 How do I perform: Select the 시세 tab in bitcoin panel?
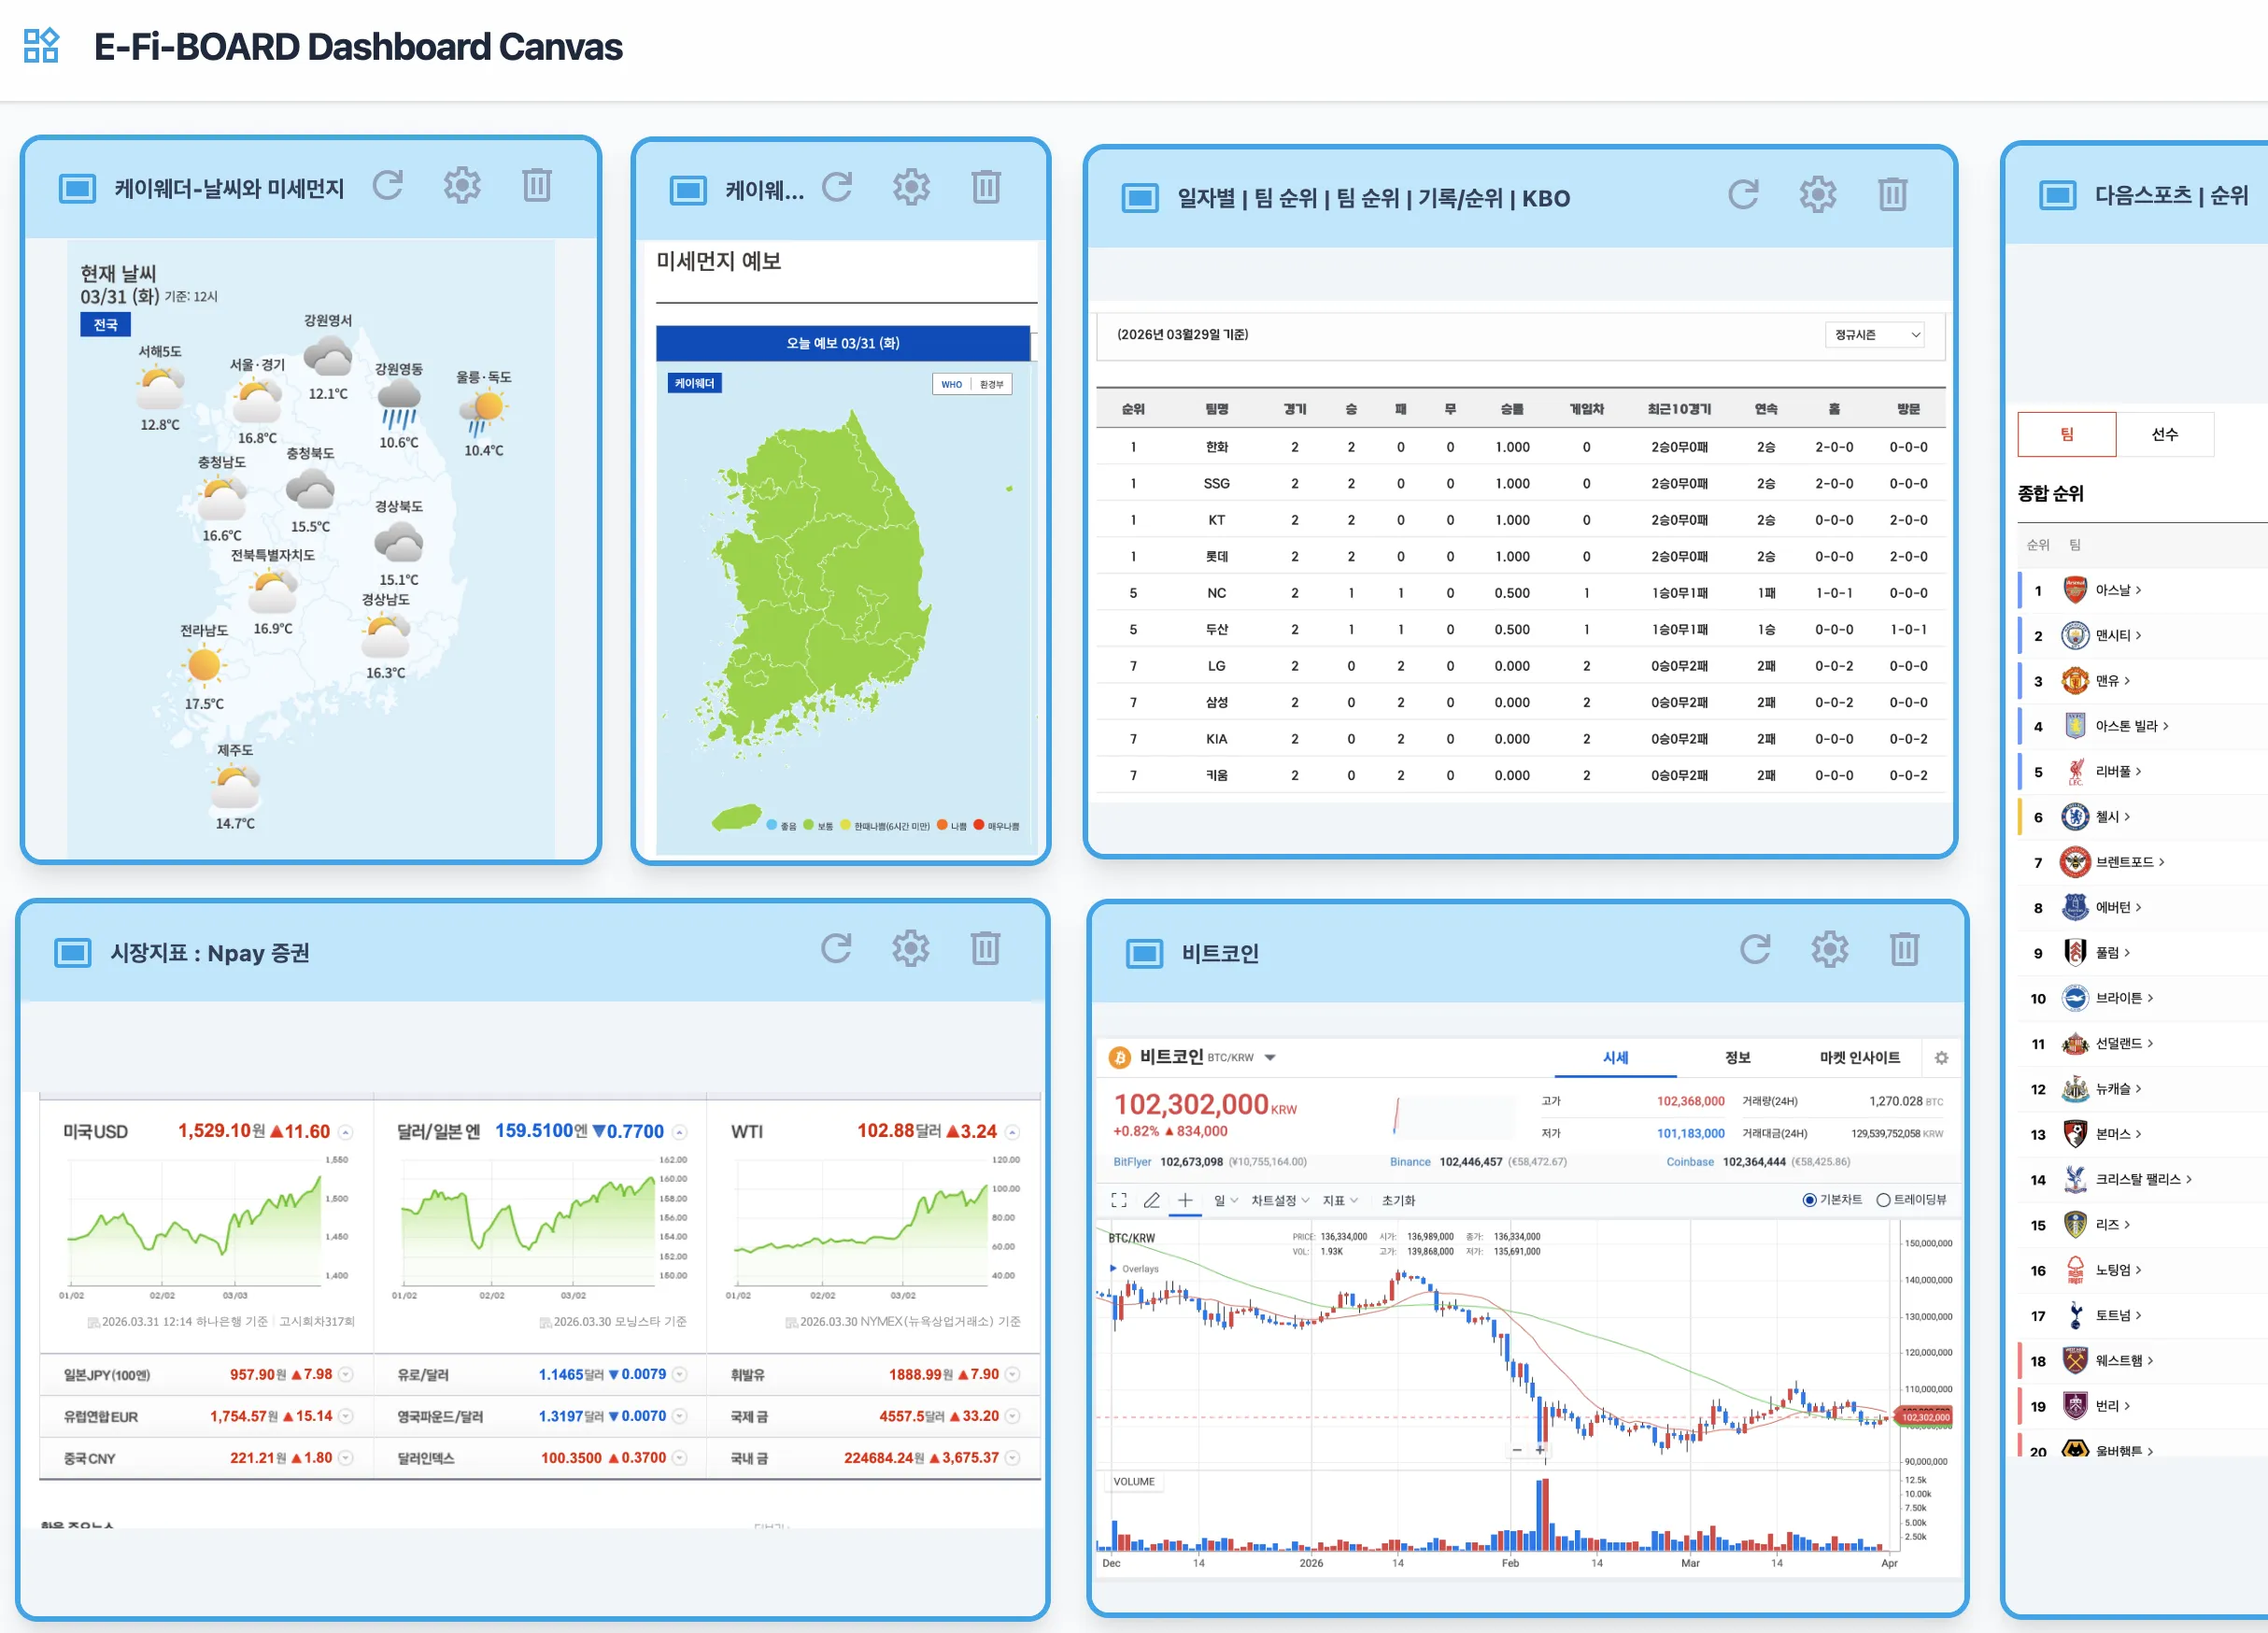pyautogui.click(x=1616, y=1058)
